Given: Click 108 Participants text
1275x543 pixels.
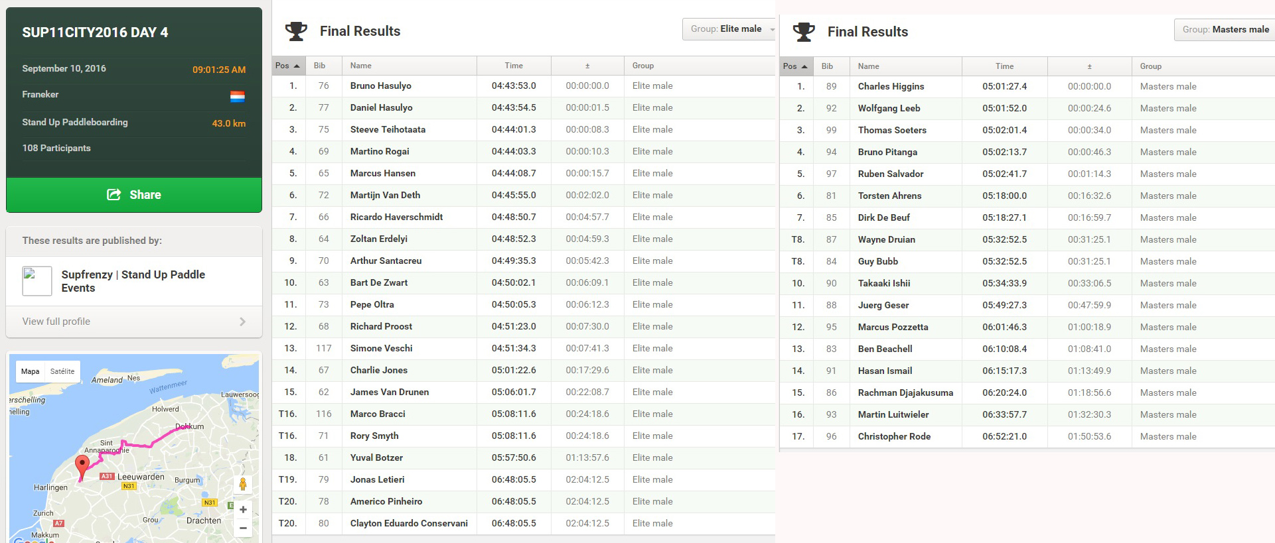Looking at the screenshot, I should pyautogui.click(x=56, y=148).
